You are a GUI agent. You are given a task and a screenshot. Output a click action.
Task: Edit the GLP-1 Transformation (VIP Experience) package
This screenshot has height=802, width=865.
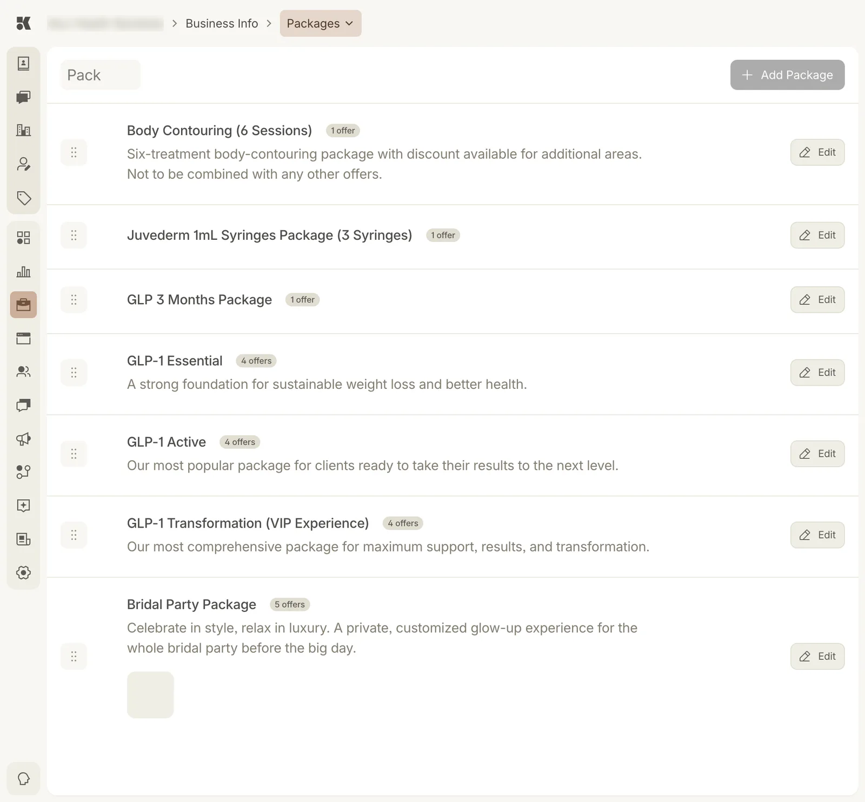[817, 535]
